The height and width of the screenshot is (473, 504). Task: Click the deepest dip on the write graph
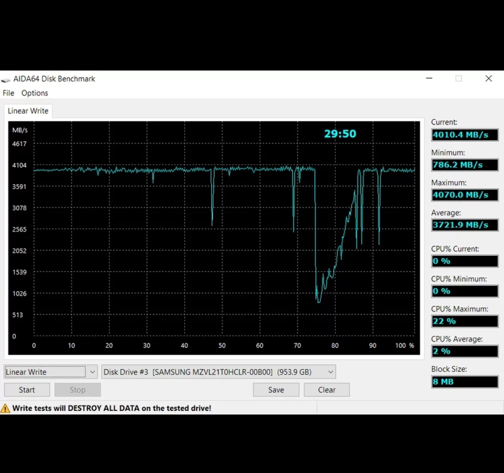tap(319, 301)
